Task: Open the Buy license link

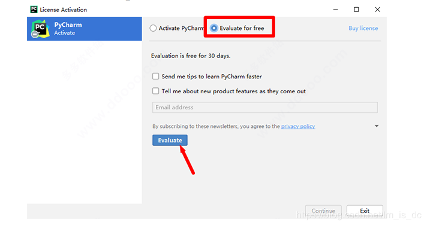Action: click(x=363, y=28)
